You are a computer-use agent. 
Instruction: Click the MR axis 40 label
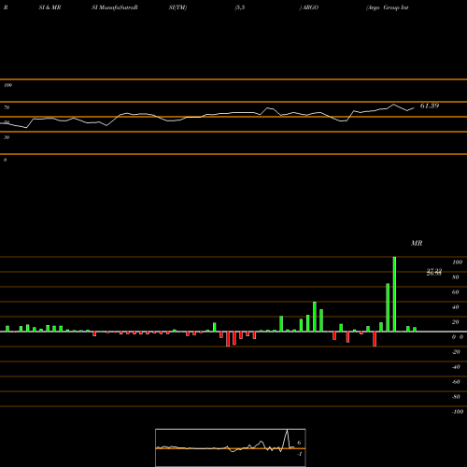[456, 307]
